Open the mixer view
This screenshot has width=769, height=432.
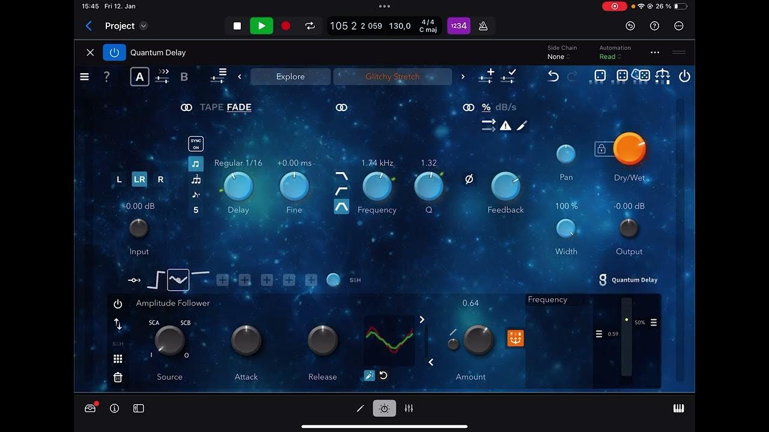pyautogui.click(x=409, y=408)
